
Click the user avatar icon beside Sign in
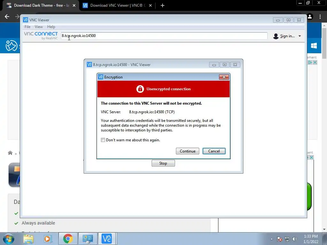[x=276, y=36]
